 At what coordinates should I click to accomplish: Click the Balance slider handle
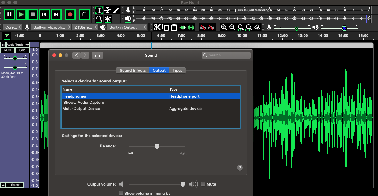[x=157, y=147]
